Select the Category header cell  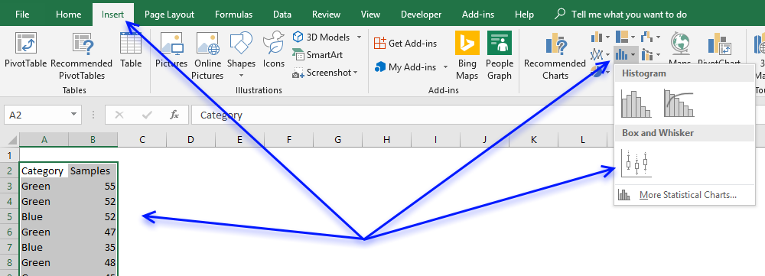pyautogui.click(x=44, y=171)
